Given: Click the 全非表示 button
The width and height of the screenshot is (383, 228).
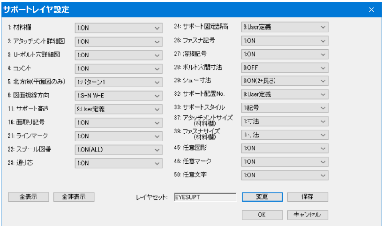Looking at the screenshot, I should click(x=74, y=197).
